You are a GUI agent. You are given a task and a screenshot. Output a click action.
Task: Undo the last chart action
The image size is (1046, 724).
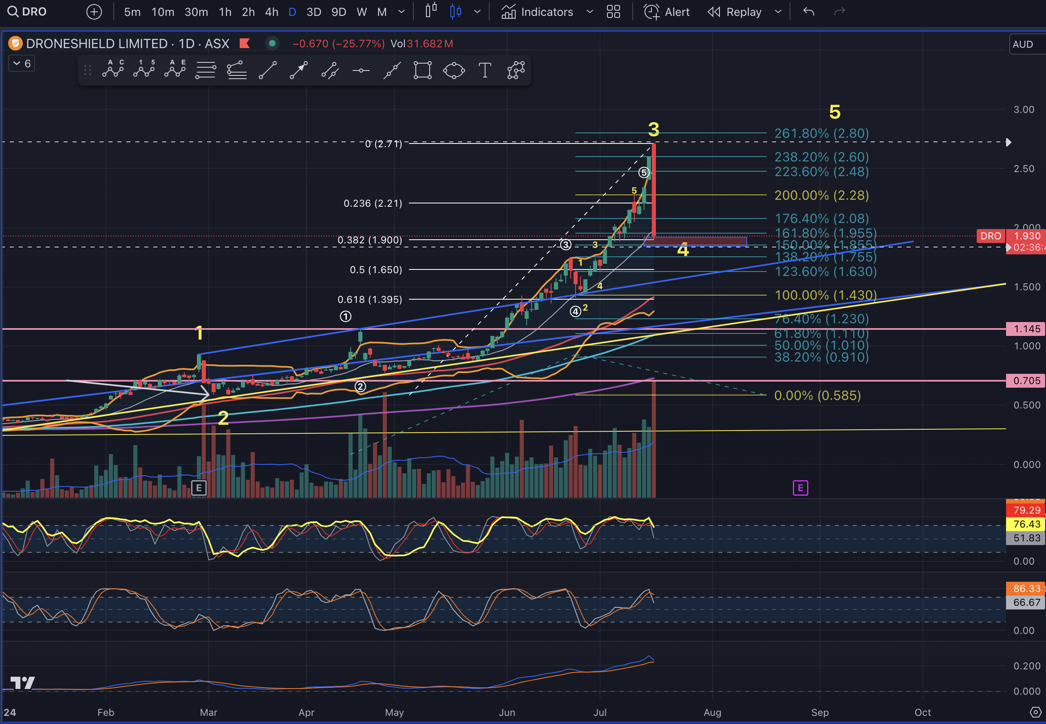tap(809, 12)
